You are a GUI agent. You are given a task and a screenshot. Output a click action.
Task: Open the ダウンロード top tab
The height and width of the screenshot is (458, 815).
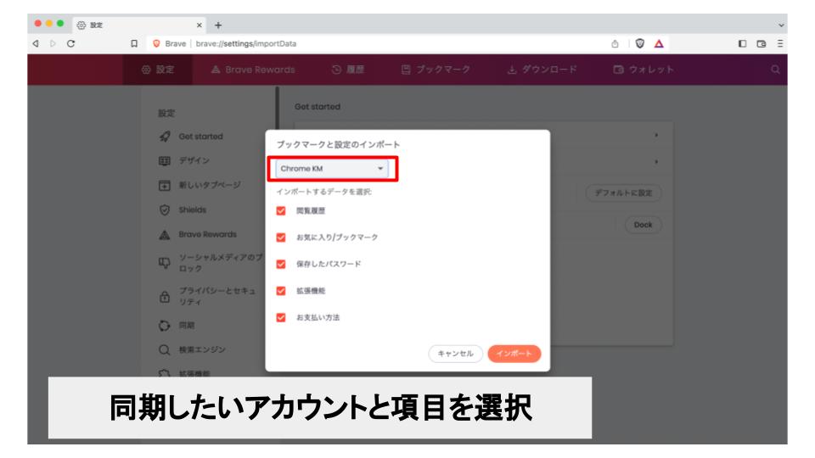542,70
